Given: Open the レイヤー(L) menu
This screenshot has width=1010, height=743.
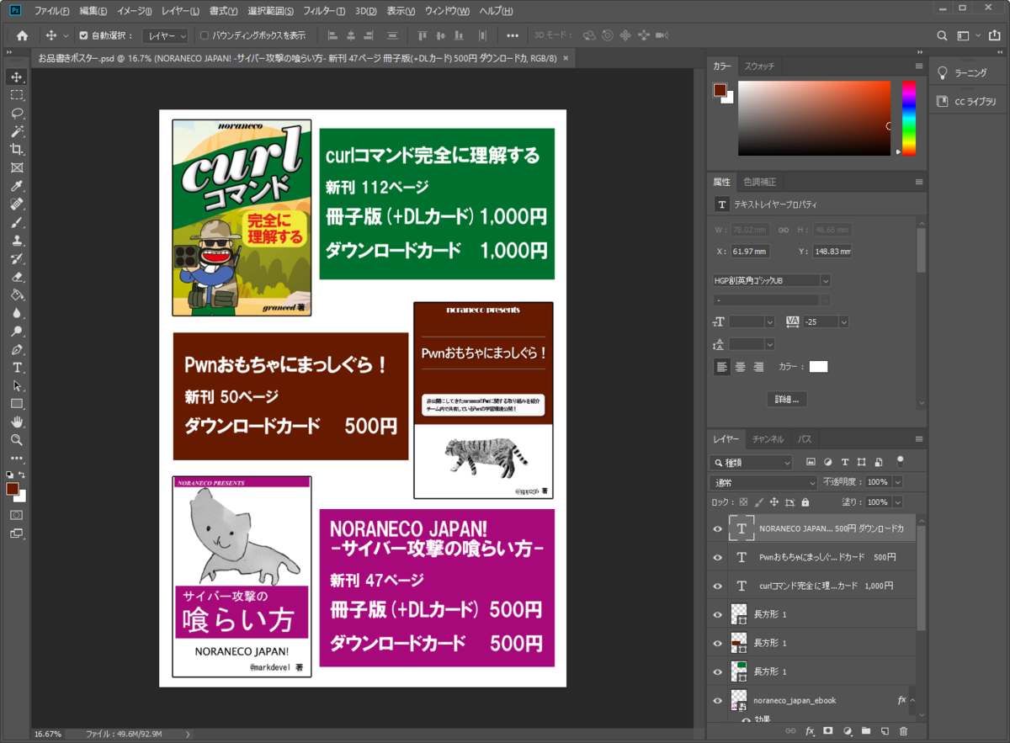Looking at the screenshot, I should [182, 11].
